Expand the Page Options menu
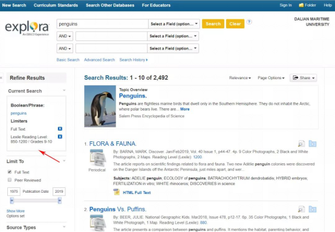The image size is (335, 232). click(x=271, y=78)
